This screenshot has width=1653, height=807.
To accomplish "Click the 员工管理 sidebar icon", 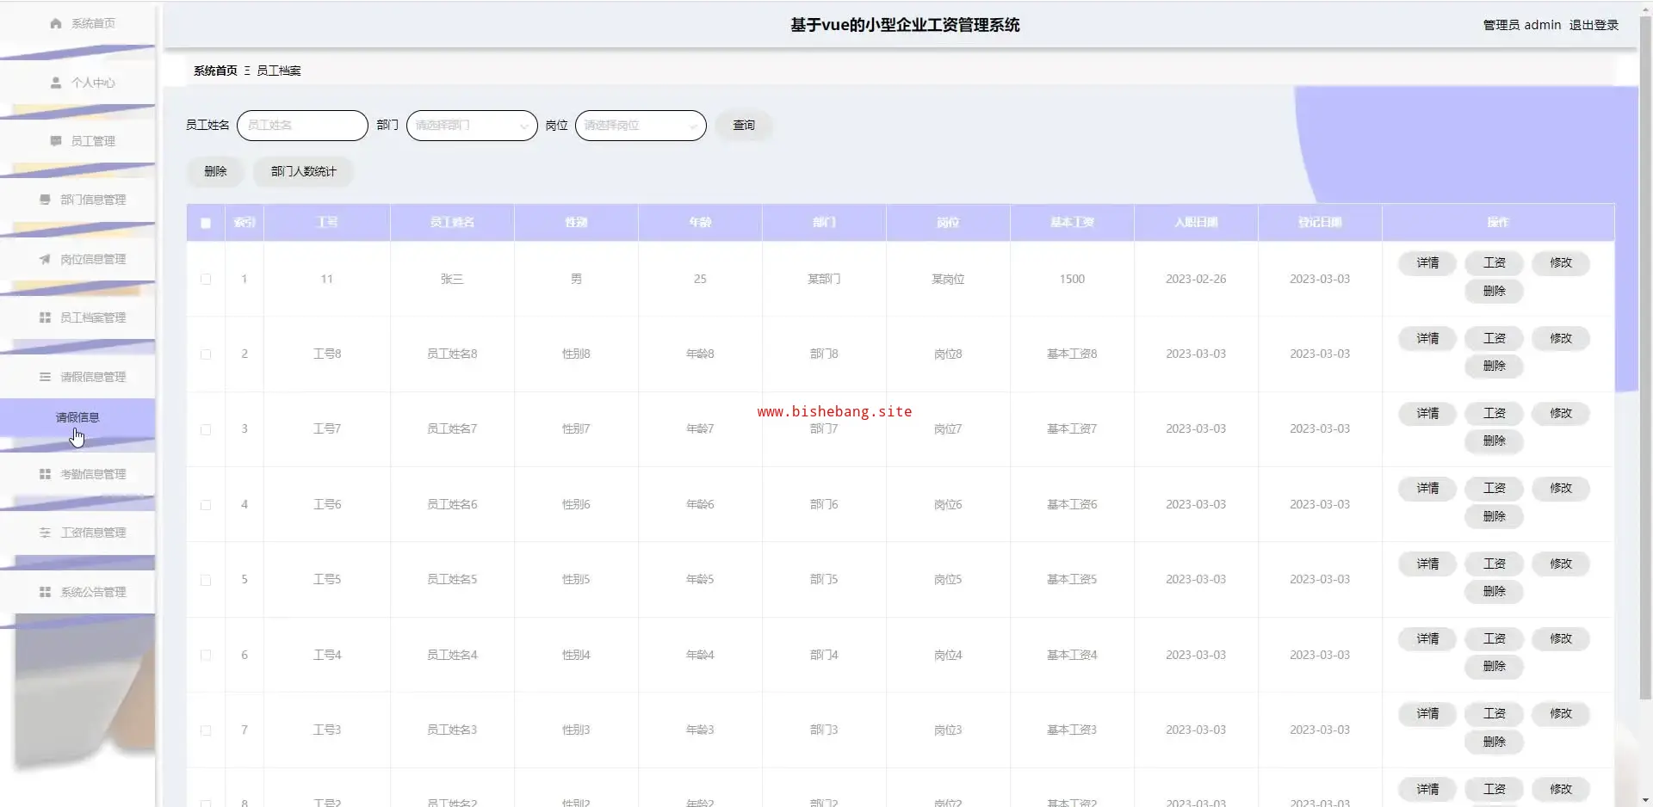I will click(56, 141).
